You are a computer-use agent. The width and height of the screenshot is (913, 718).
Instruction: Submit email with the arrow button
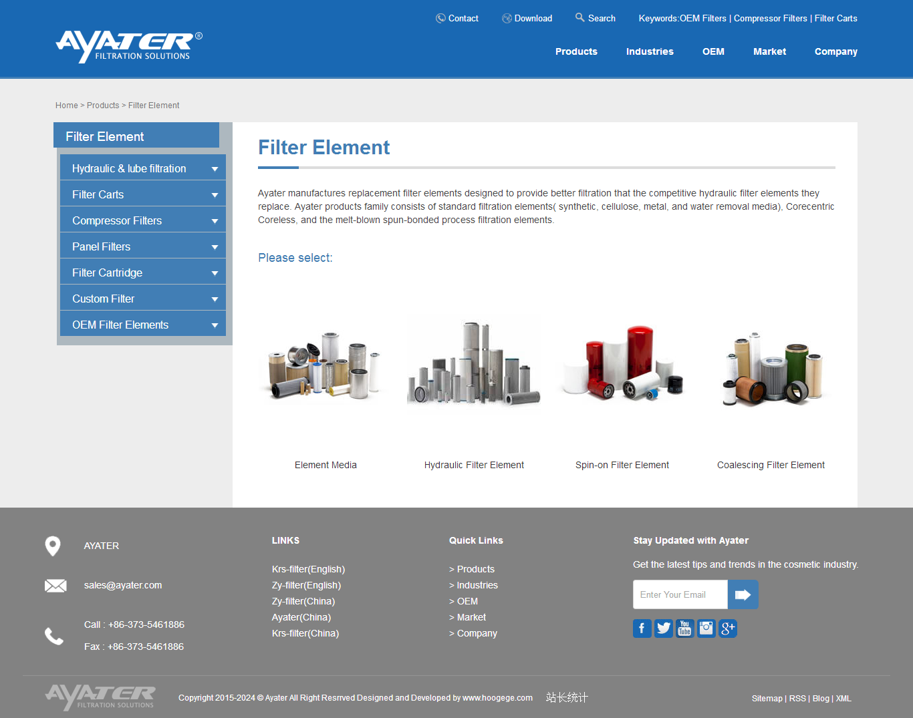click(743, 594)
